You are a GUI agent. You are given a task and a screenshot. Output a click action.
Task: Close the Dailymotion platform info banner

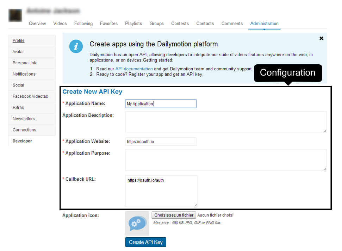tap(321, 38)
